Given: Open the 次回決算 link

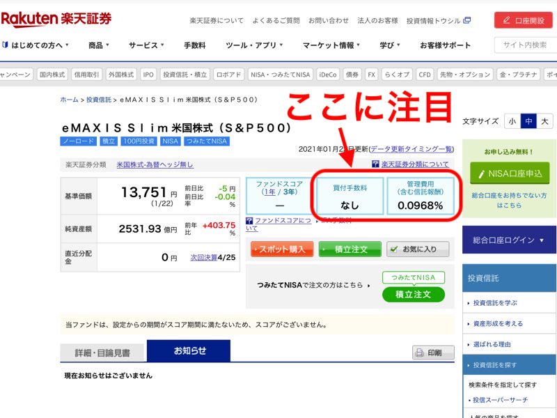Looking at the screenshot, I should (203, 257).
